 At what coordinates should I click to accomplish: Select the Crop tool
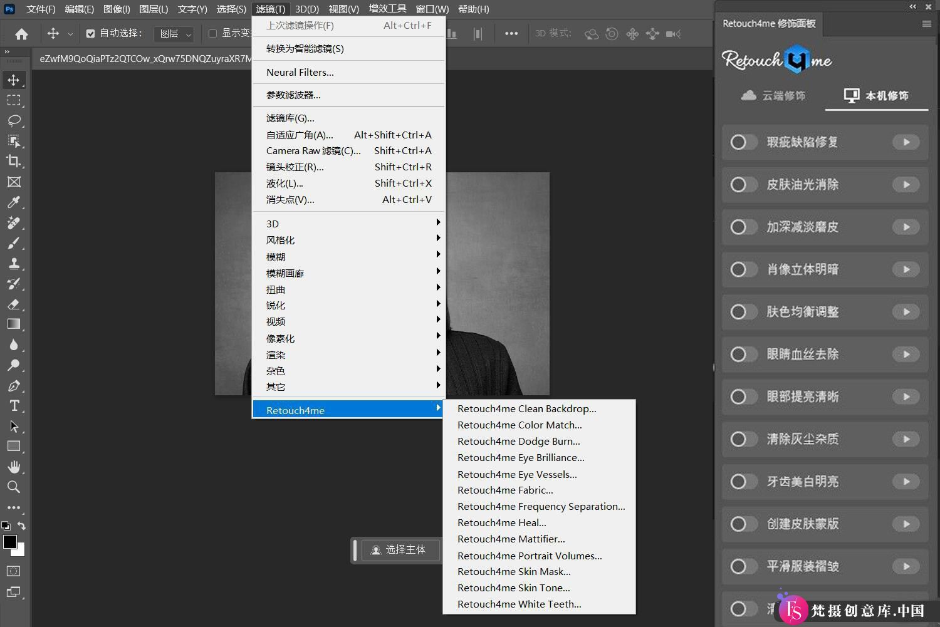[x=14, y=161]
